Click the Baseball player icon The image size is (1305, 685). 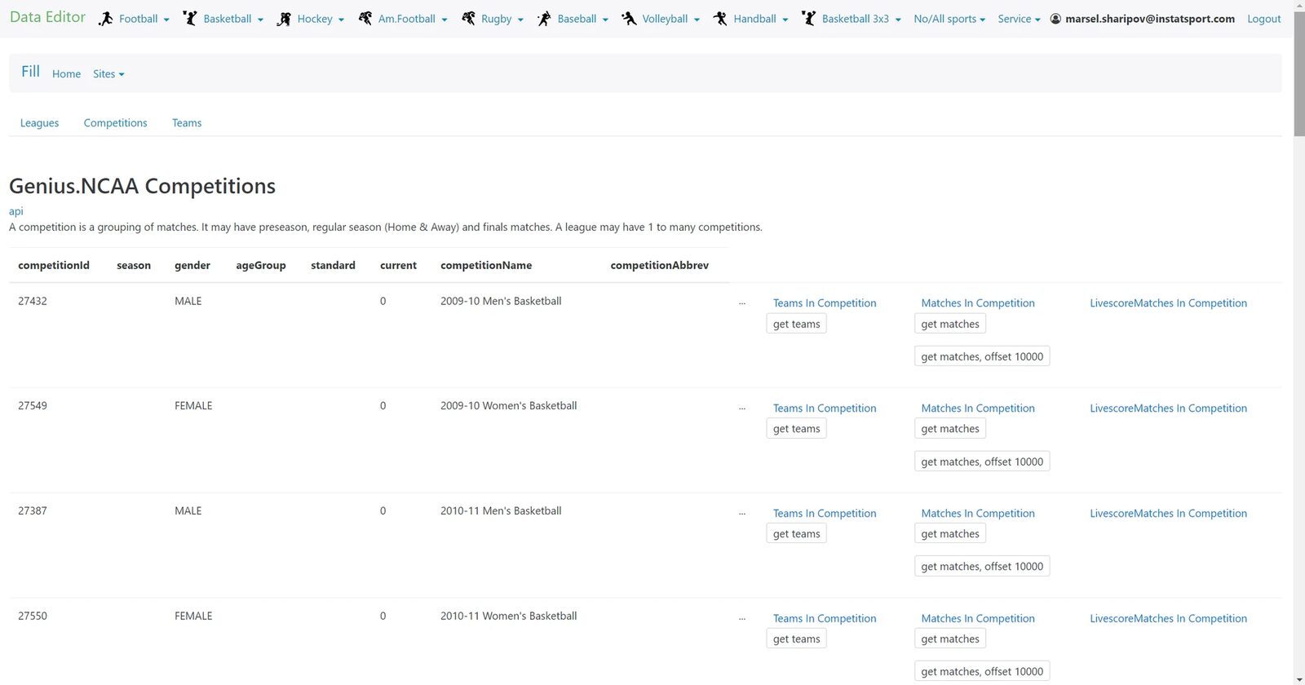(544, 19)
